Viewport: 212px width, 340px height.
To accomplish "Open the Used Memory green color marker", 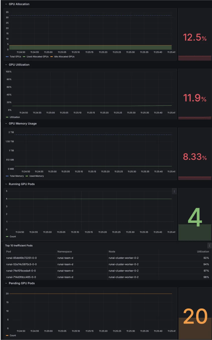I will tap(27, 176).
